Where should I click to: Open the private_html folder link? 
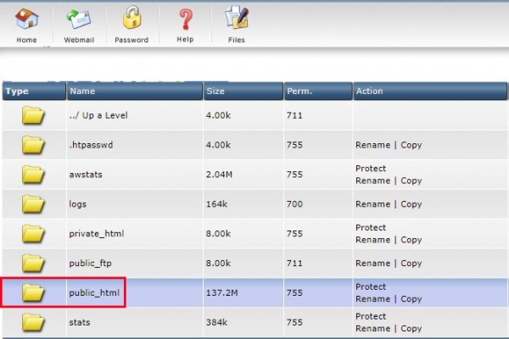coord(96,234)
